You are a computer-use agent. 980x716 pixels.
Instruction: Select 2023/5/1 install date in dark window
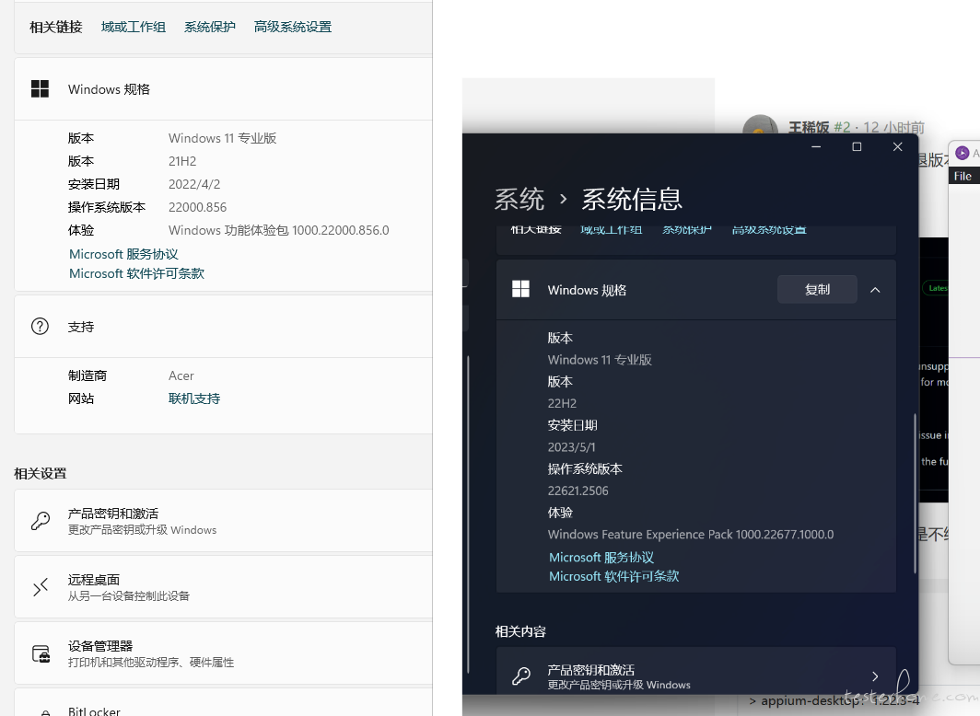(x=571, y=447)
